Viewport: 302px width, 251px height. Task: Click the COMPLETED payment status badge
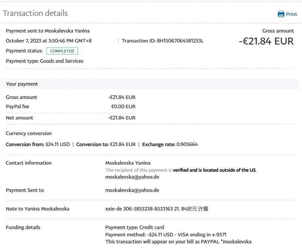pyautogui.click(x=62, y=51)
